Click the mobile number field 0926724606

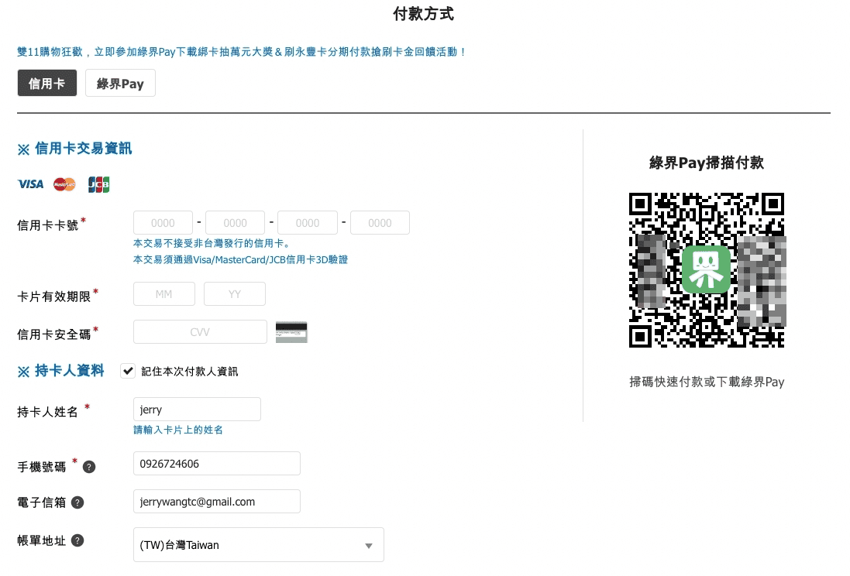coord(217,463)
